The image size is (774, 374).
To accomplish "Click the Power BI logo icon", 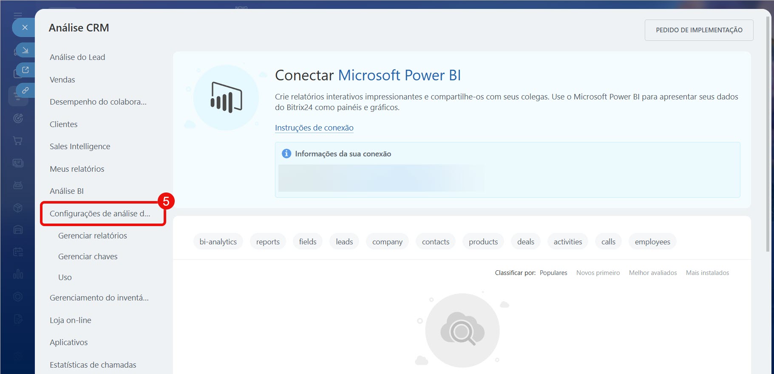I will click(x=226, y=97).
